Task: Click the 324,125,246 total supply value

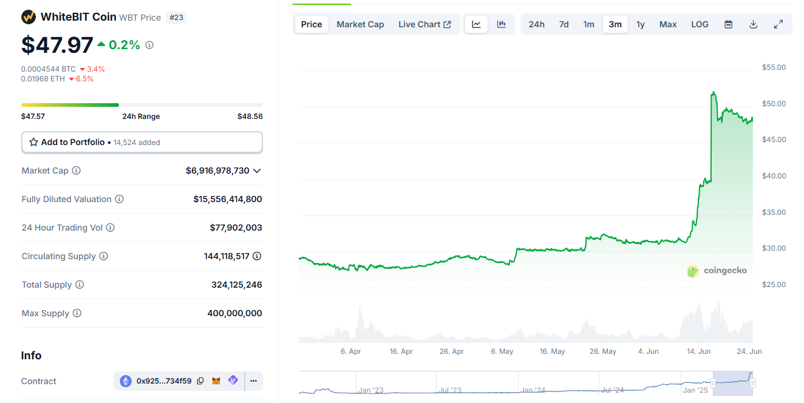Action: [237, 285]
